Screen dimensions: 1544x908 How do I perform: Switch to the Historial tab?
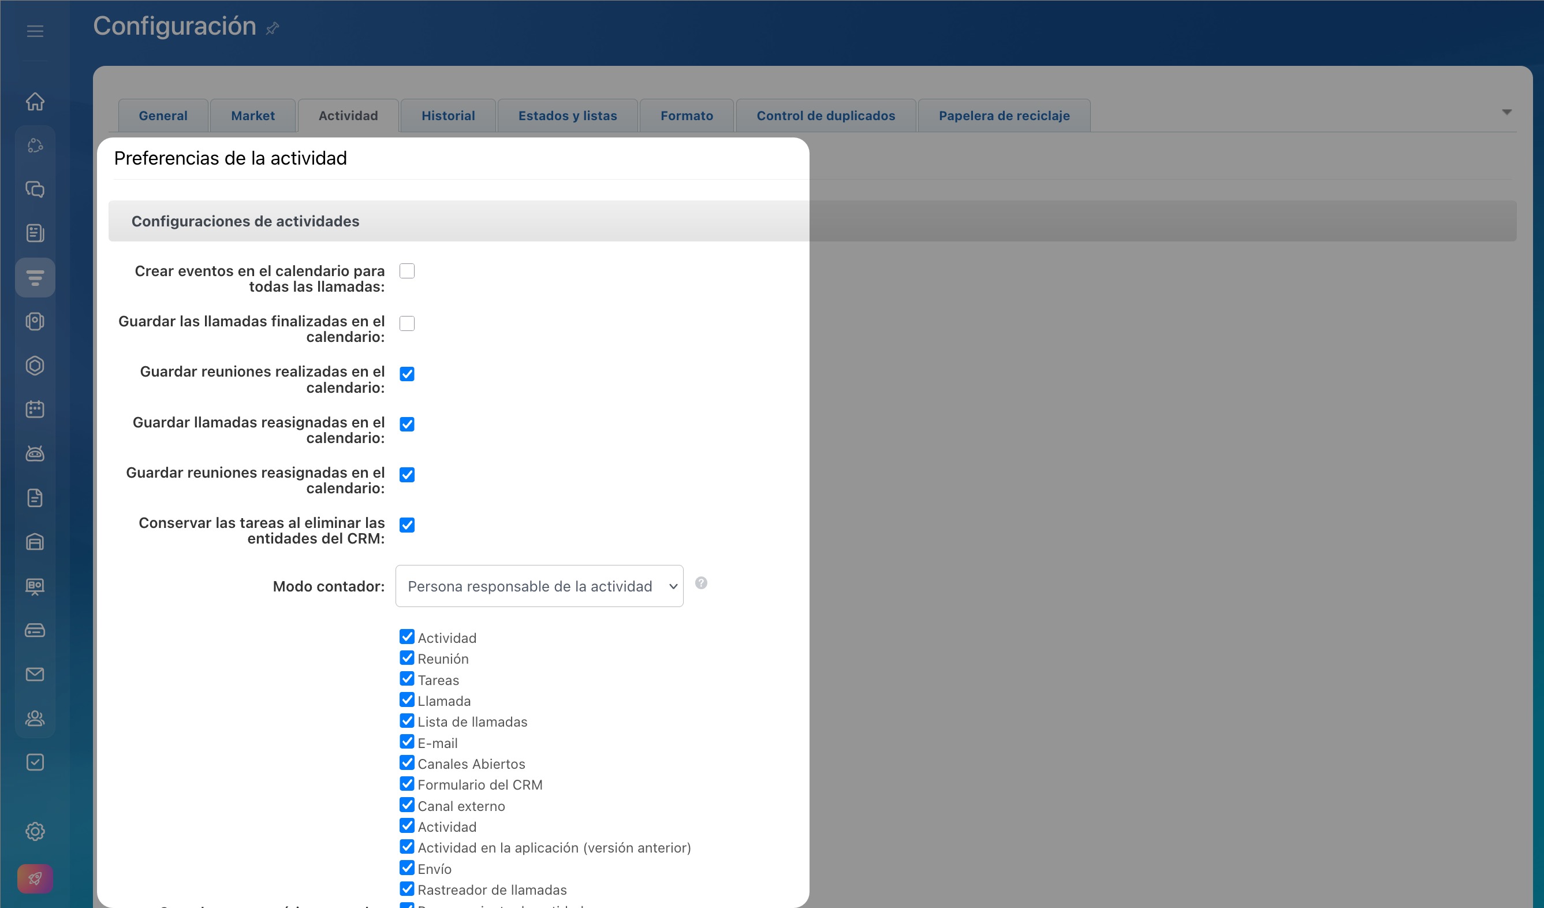click(x=448, y=116)
